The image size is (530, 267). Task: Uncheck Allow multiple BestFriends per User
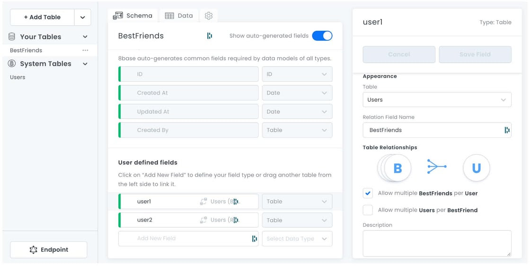click(368, 193)
